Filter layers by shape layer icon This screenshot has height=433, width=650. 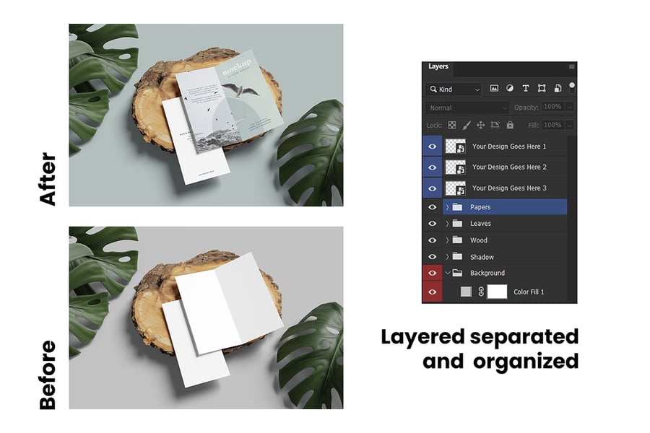[541, 89]
